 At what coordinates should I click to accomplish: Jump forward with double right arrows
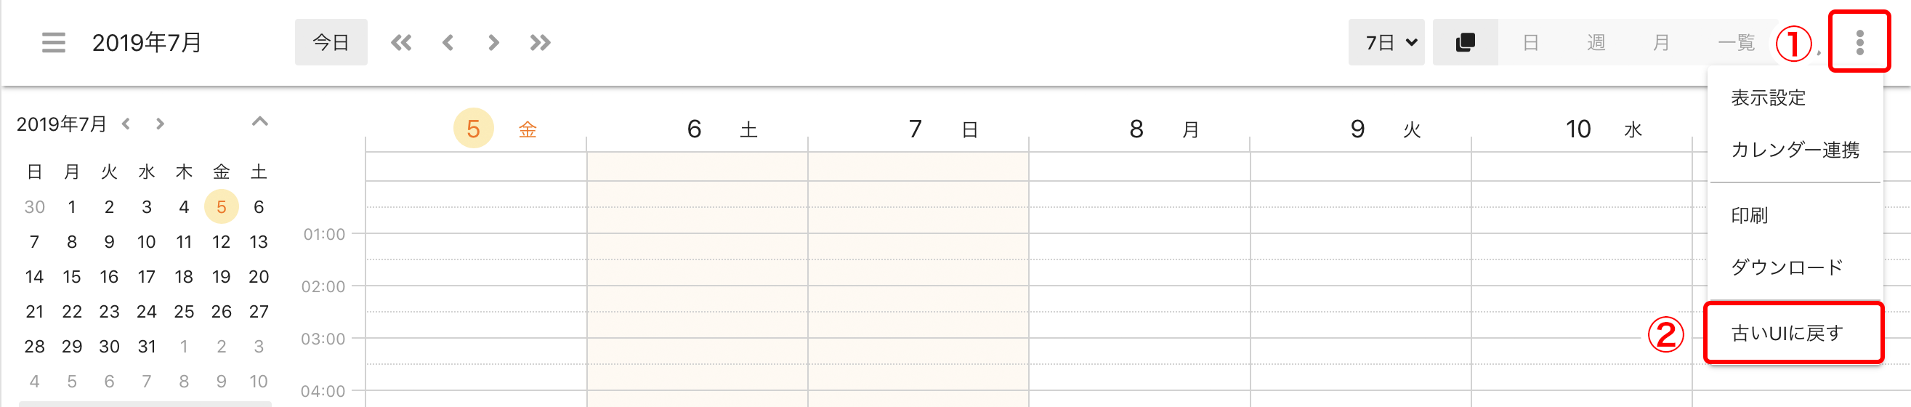pos(540,42)
